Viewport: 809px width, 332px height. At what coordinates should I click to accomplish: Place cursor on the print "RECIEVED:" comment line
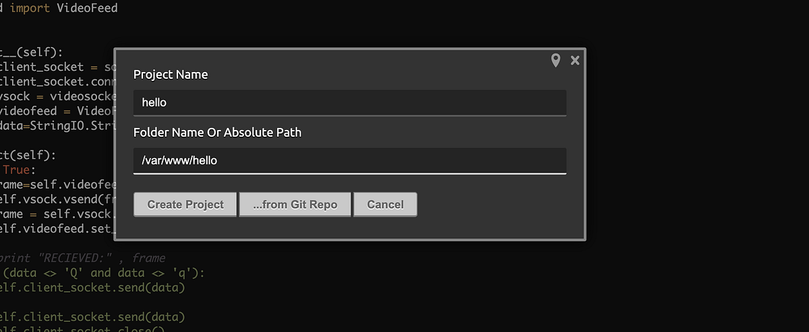pyautogui.click(x=83, y=258)
